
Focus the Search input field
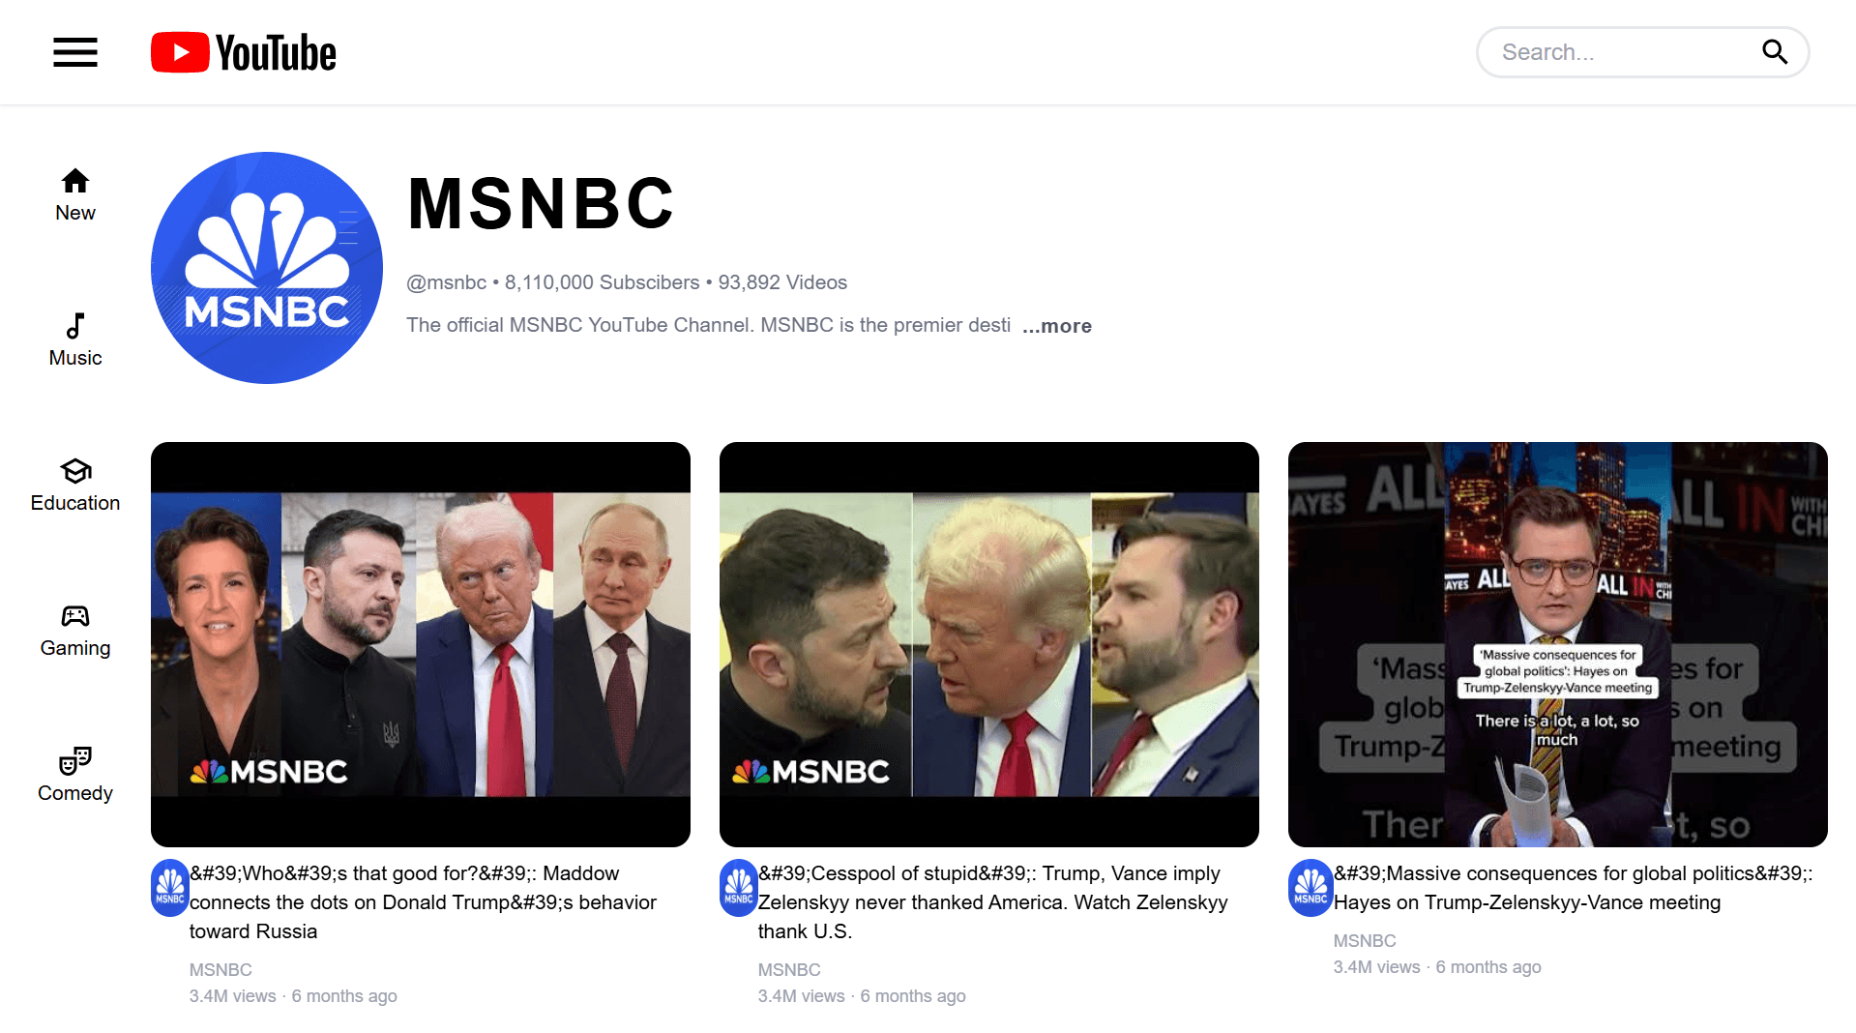(x=1625, y=52)
